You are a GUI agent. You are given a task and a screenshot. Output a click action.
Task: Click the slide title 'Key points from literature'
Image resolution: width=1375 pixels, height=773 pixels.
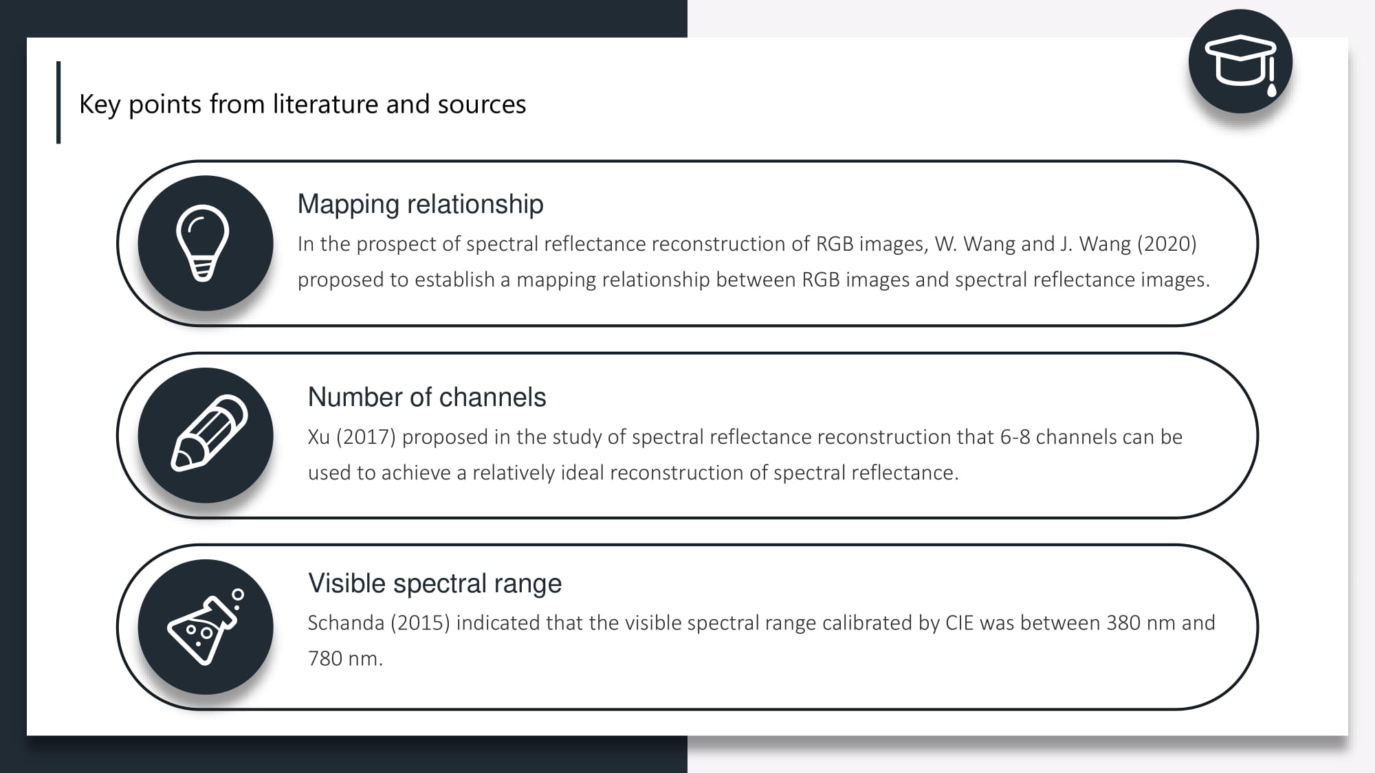click(302, 104)
